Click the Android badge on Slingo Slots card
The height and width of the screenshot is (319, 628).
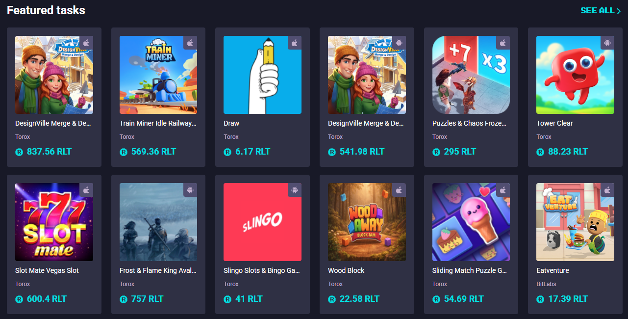[x=295, y=190]
